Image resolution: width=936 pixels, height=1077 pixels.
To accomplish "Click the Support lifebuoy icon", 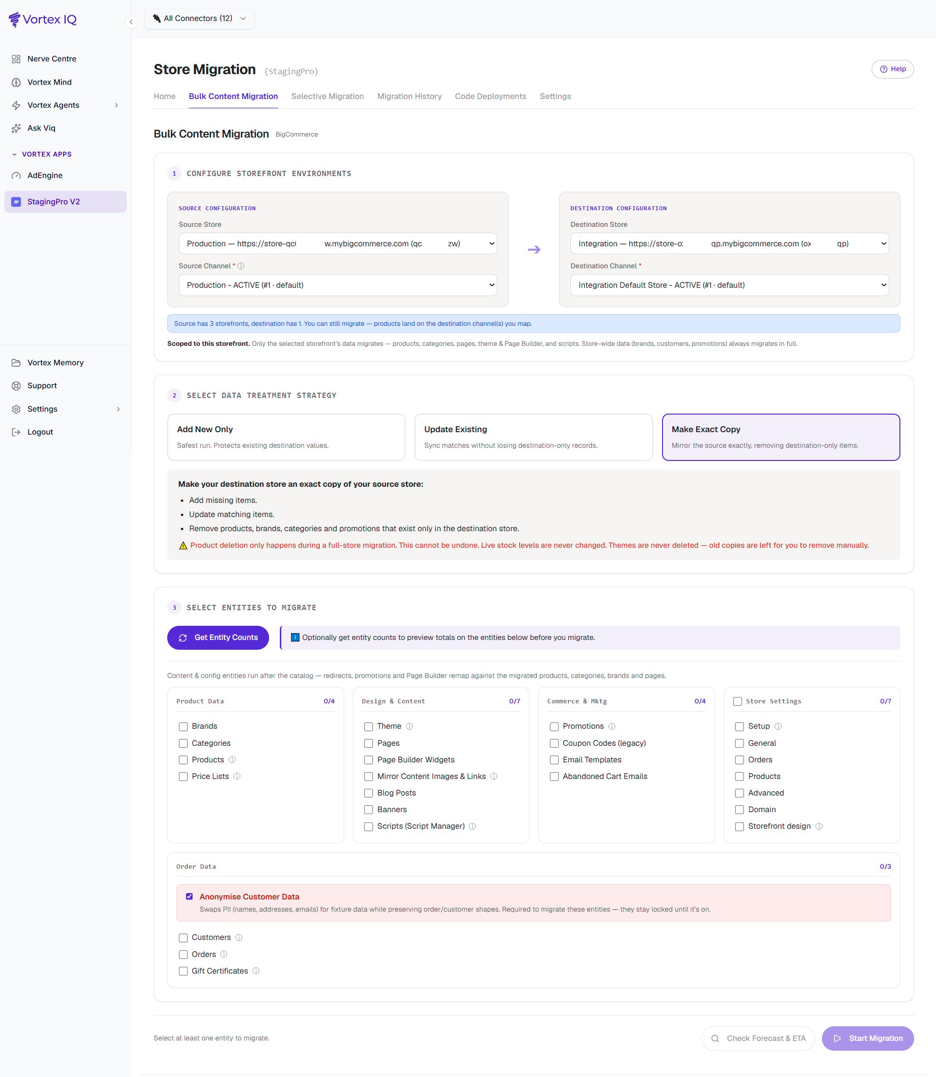I will pyautogui.click(x=16, y=386).
